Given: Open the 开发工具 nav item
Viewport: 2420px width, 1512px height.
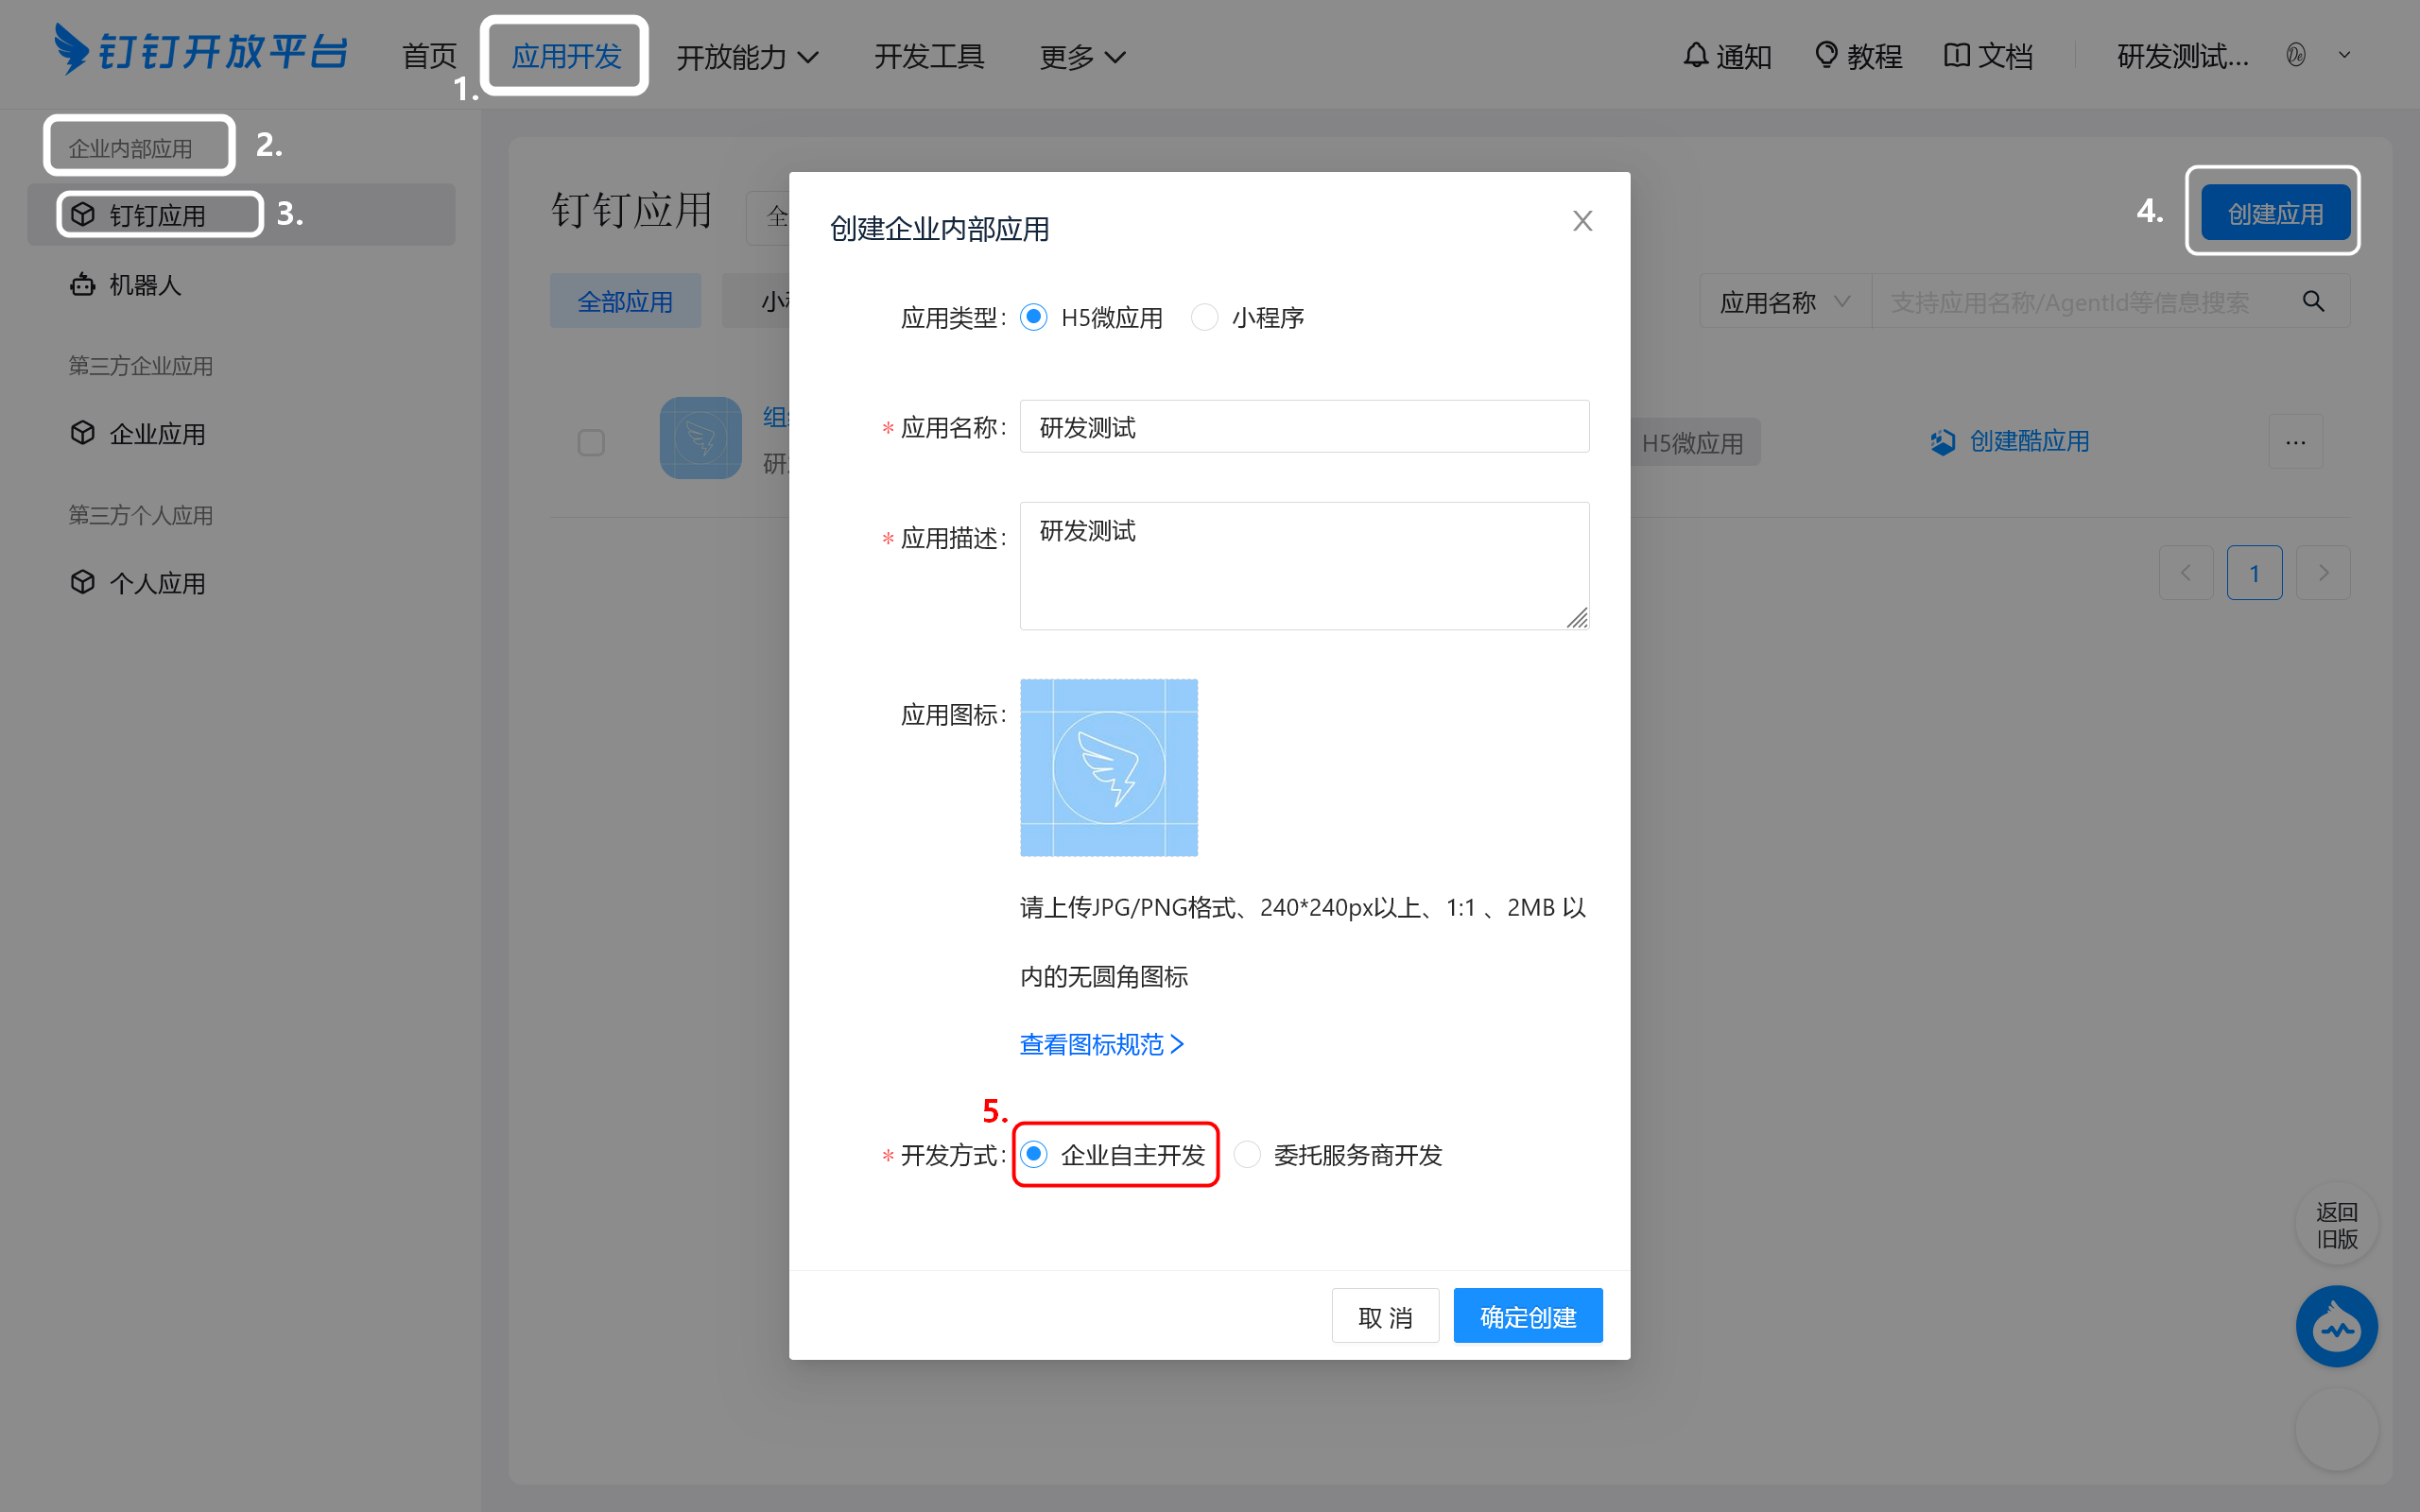Looking at the screenshot, I should (x=929, y=56).
